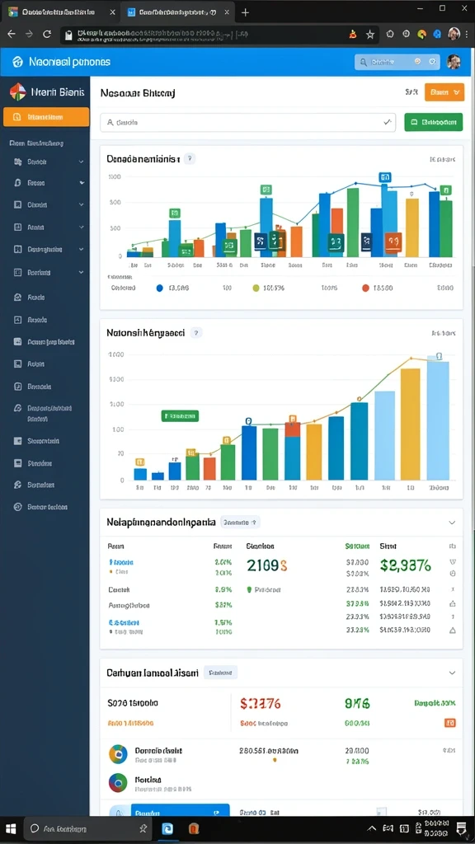
Task: Bookmark this page with the star icon
Action: pyautogui.click(x=370, y=35)
